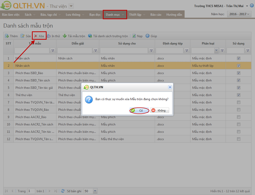
Task: Toggle Sử dụng checkbox for Phích theo ISBD_Tên sách
Action: 239,80
